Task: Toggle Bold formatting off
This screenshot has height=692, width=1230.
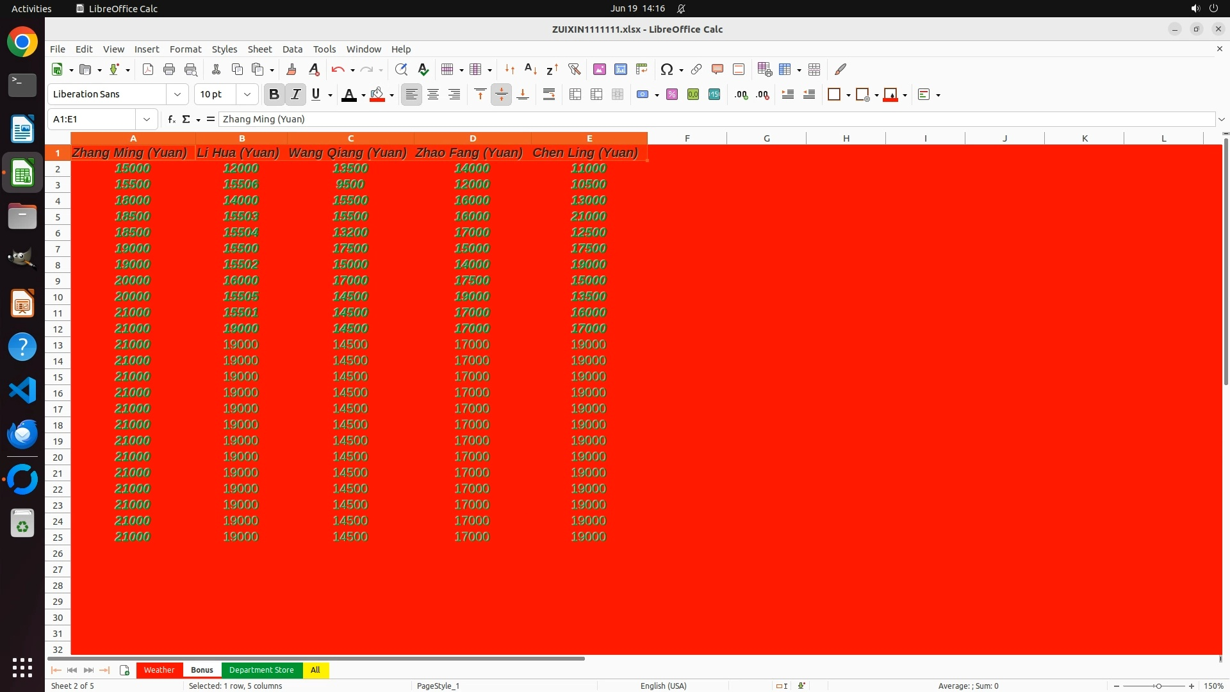Action: click(x=274, y=95)
